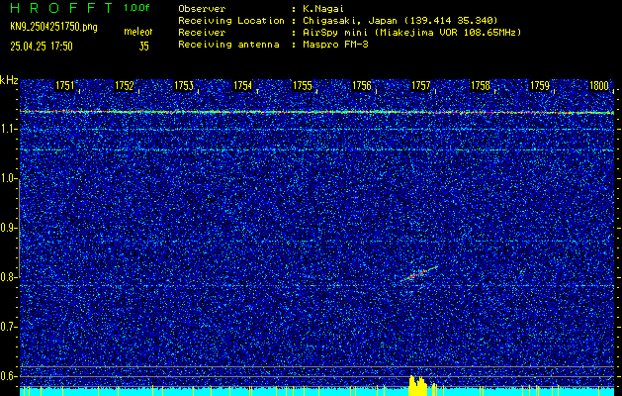Screen dimensions: 622x396
Task: Select the Chigasaki, Japan coordinates text
Action: pyautogui.click(x=400, y=21)
